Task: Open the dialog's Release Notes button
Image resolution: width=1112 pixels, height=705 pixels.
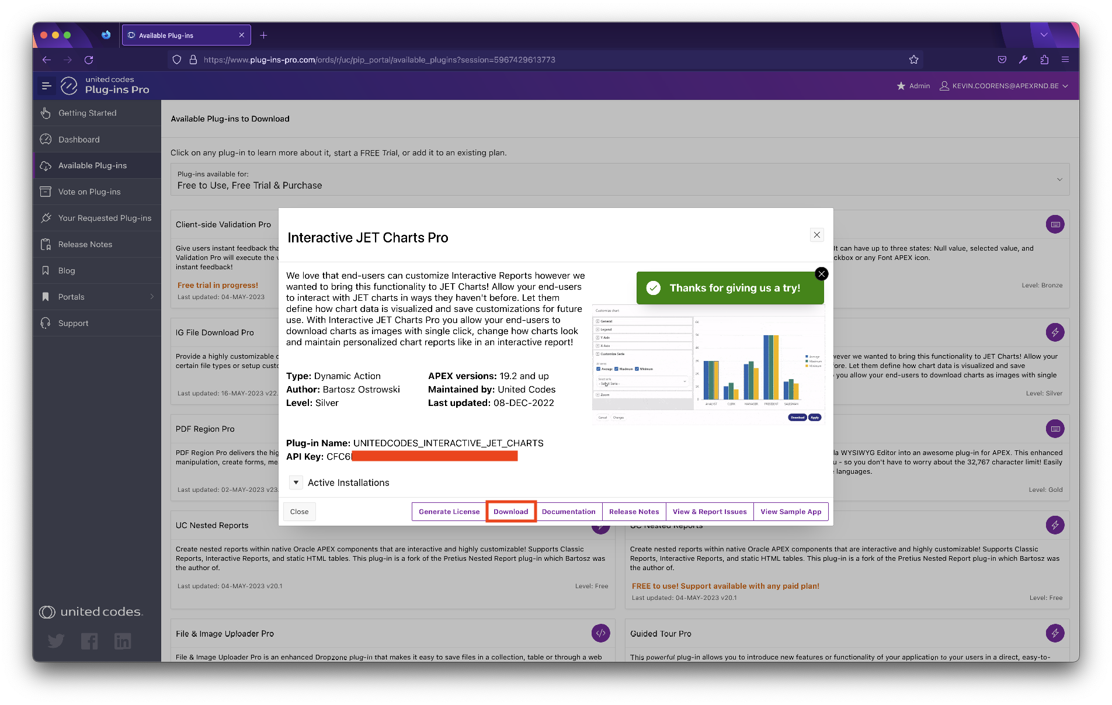Action: (634, 512)
